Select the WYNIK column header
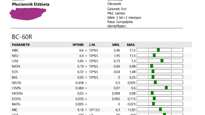The width and height of the screenshot is (205, 115). (x=78, y=45)
